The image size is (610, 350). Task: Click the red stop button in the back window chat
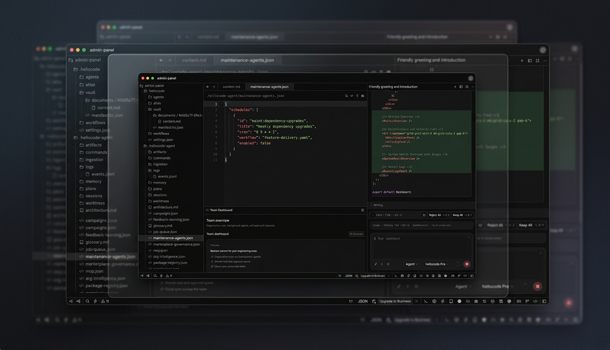point(537,286)
